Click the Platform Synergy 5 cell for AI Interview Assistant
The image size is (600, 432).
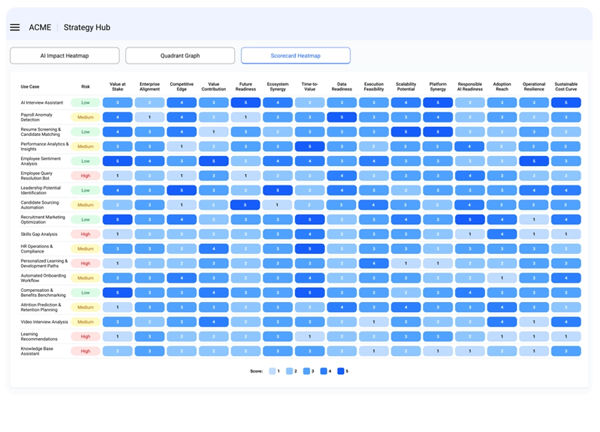437,103
